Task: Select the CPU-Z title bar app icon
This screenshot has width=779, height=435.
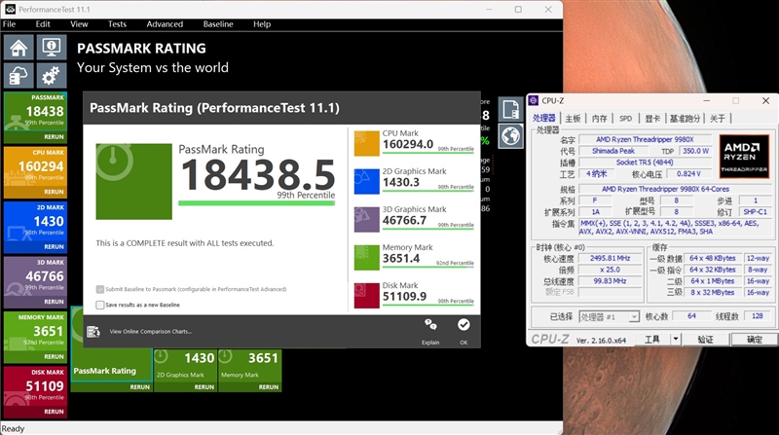Action: 534,100
